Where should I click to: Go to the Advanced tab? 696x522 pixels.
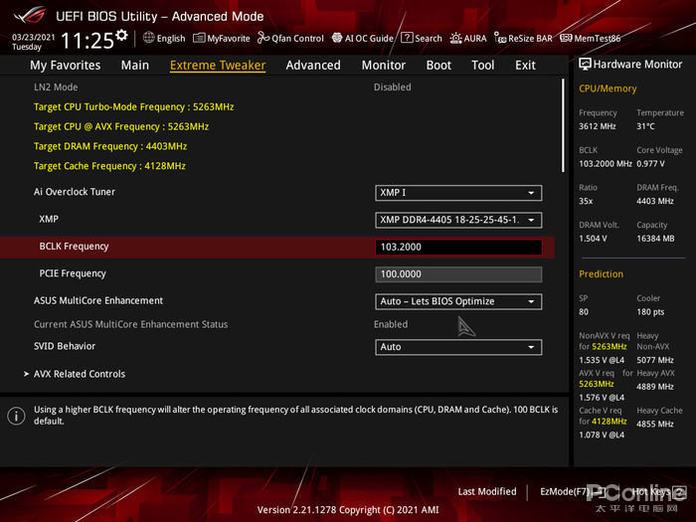click(313, 66)
